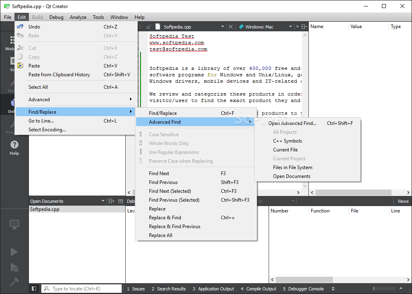Image resolution: width=412 pixels, height=294 pixels.
Task: Click the Build hammer icon
Action: click(x=14, y=282)
